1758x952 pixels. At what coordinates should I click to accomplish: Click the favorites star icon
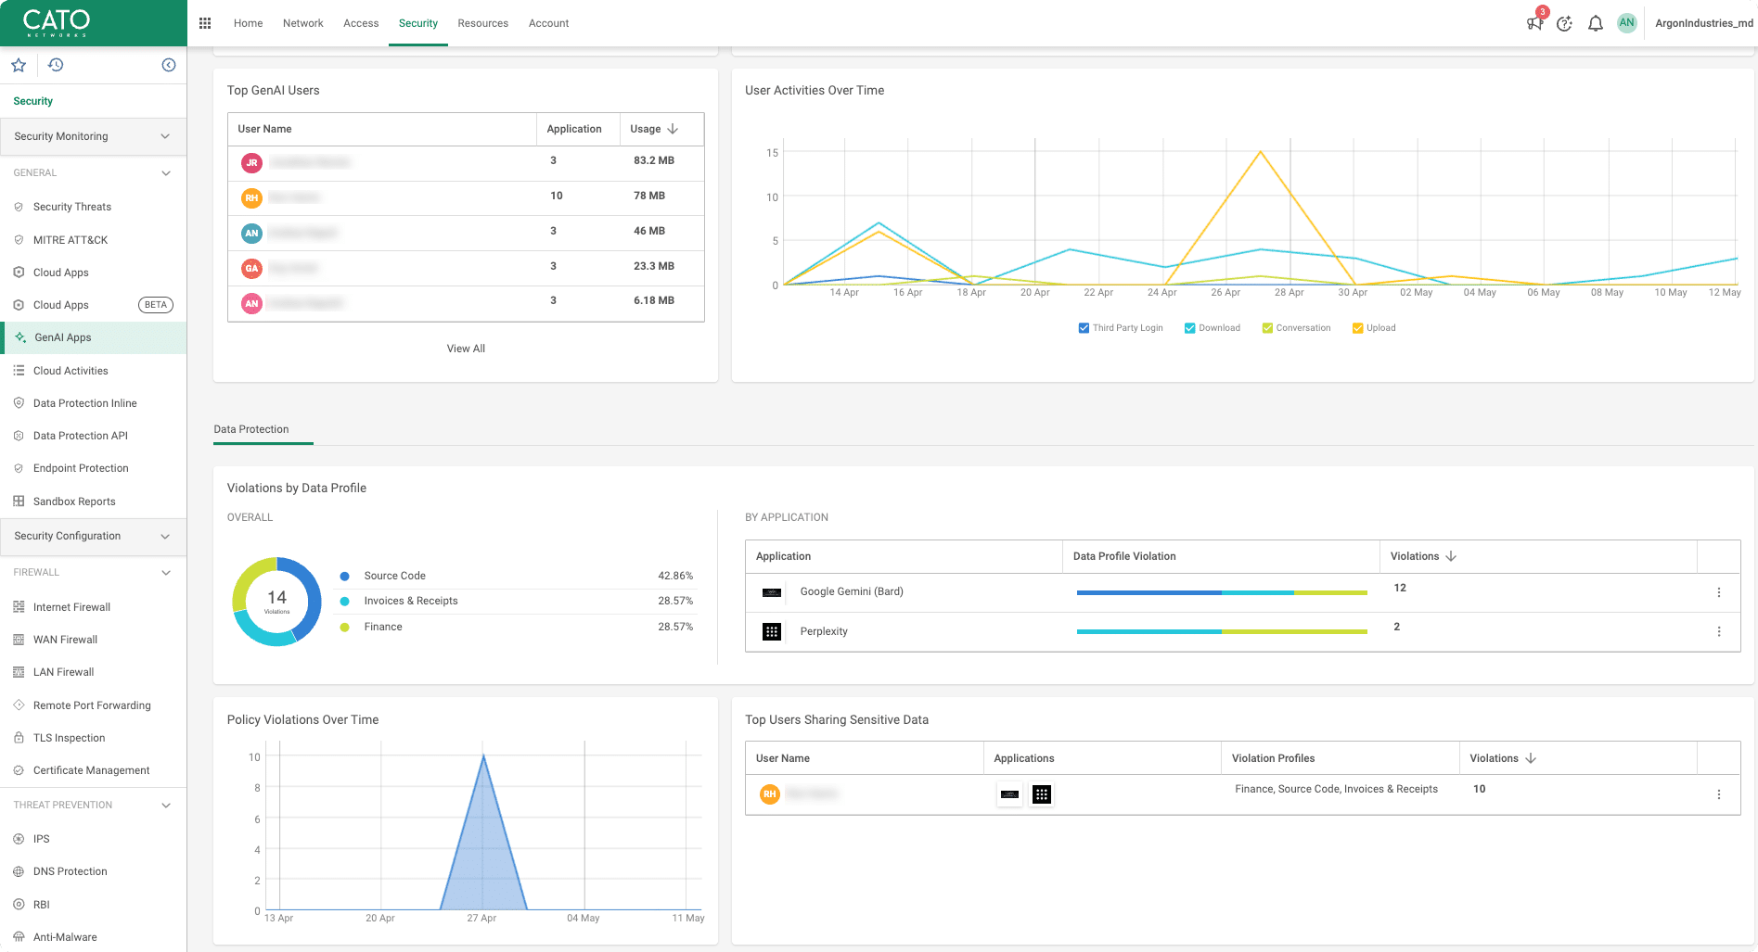(19, 65)
